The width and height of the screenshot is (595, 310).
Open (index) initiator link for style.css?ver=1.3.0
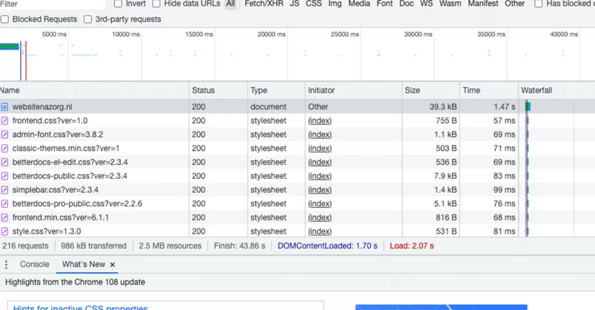[x=320, y=232]
